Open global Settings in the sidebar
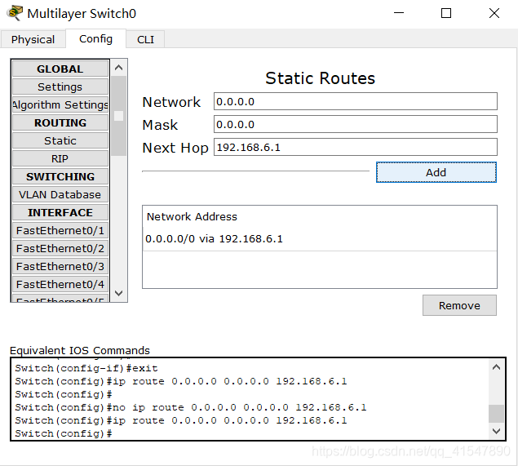The width and height of the screenshot is (518, 466). [60, 87]
